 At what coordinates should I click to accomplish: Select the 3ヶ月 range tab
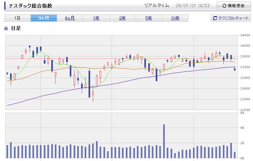[x=43, y=18]
